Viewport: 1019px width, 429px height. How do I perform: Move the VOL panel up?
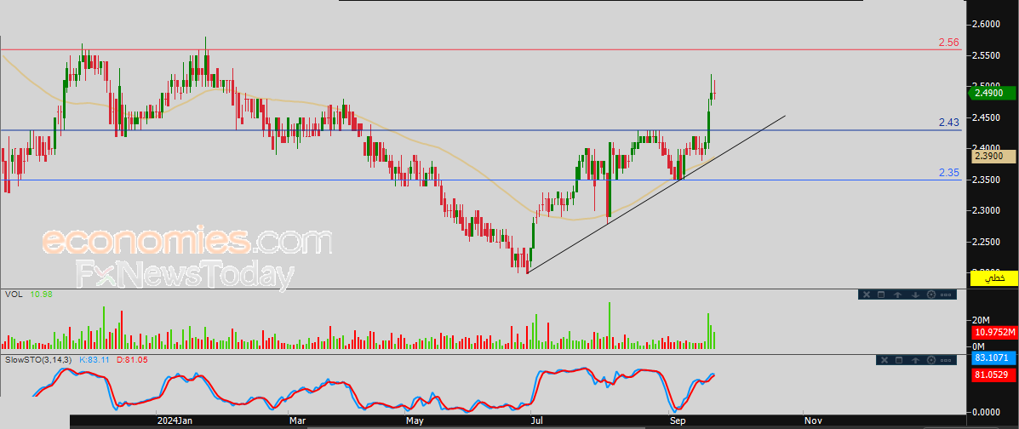(897, 295)
